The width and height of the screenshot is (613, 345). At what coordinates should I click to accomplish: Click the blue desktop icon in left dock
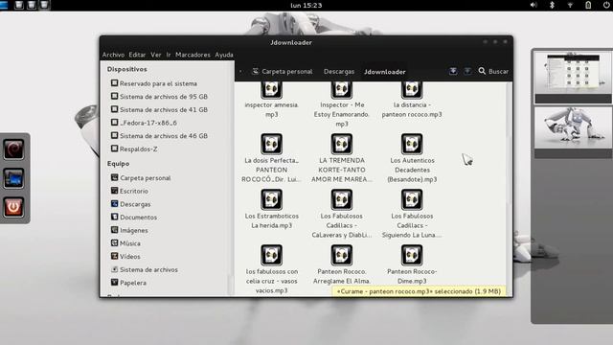pos(13,178)
